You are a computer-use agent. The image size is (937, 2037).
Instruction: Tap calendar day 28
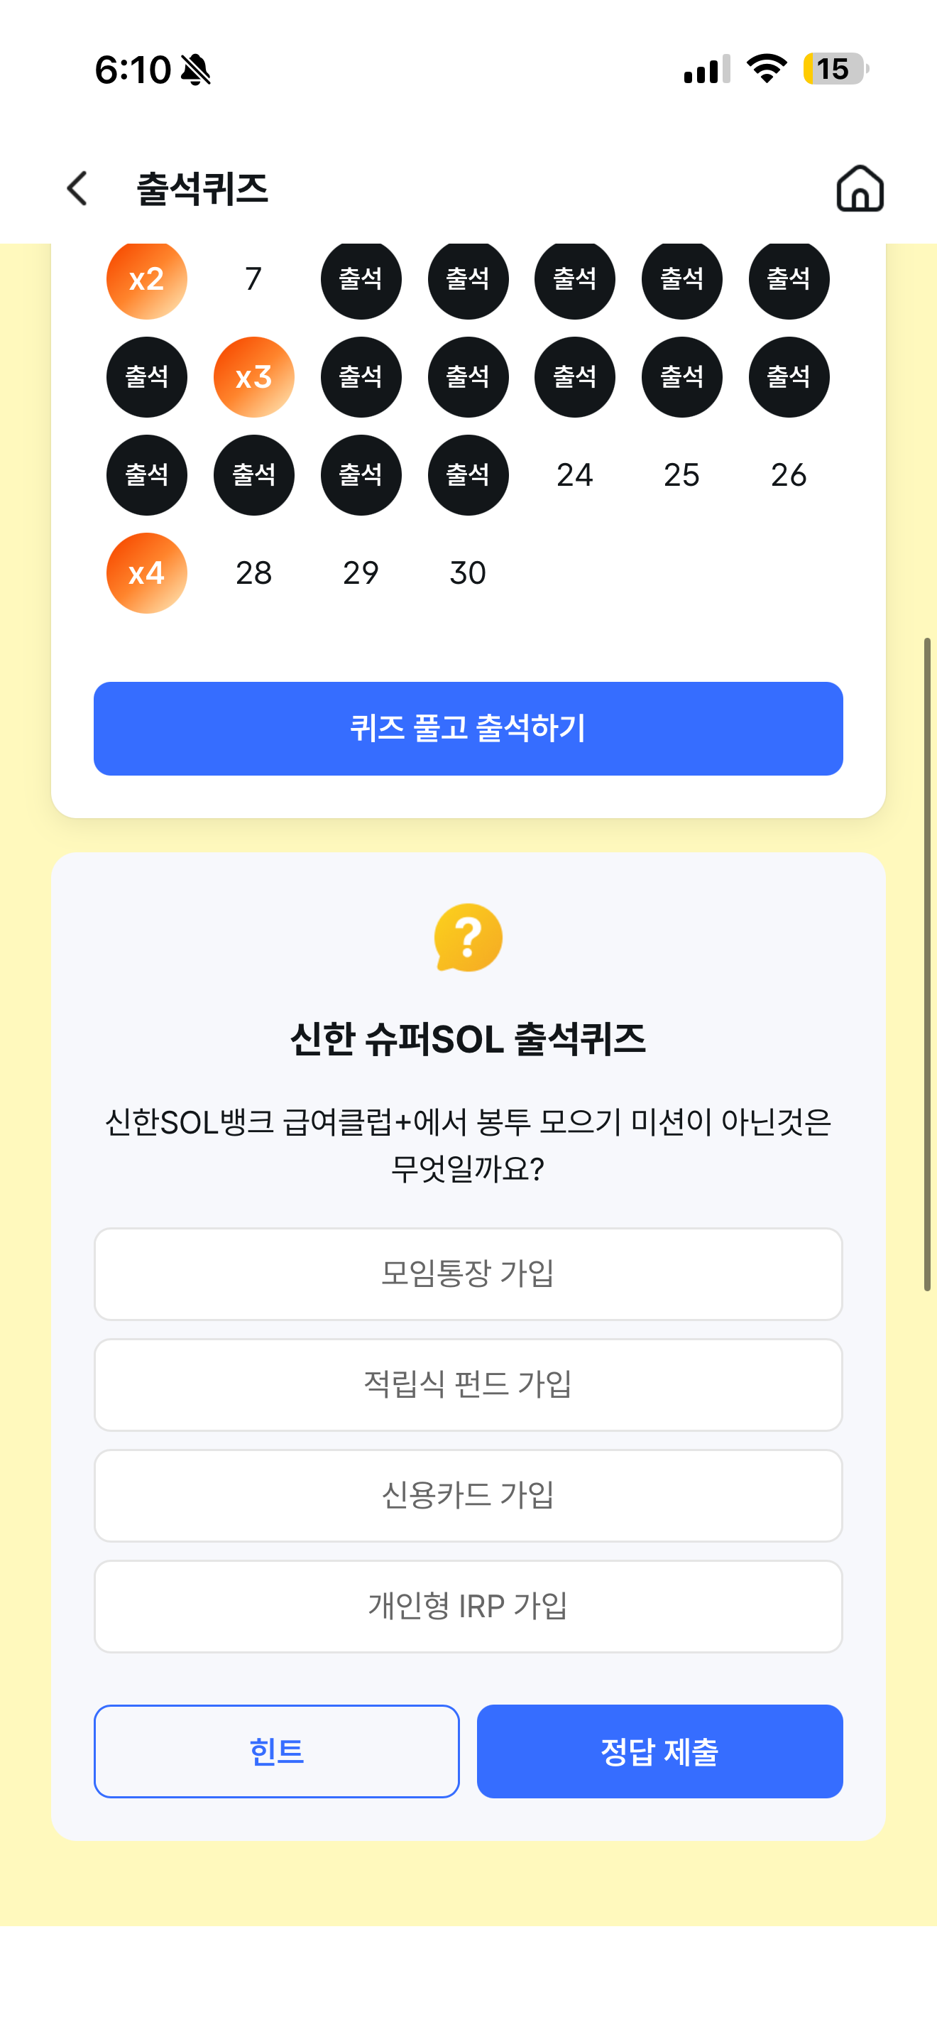[253, 573]
